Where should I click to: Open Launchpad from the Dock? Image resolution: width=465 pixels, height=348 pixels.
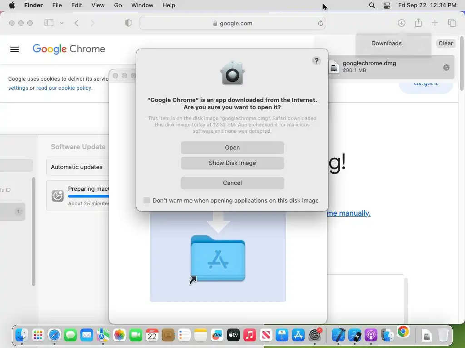click(x=38, y=335)
